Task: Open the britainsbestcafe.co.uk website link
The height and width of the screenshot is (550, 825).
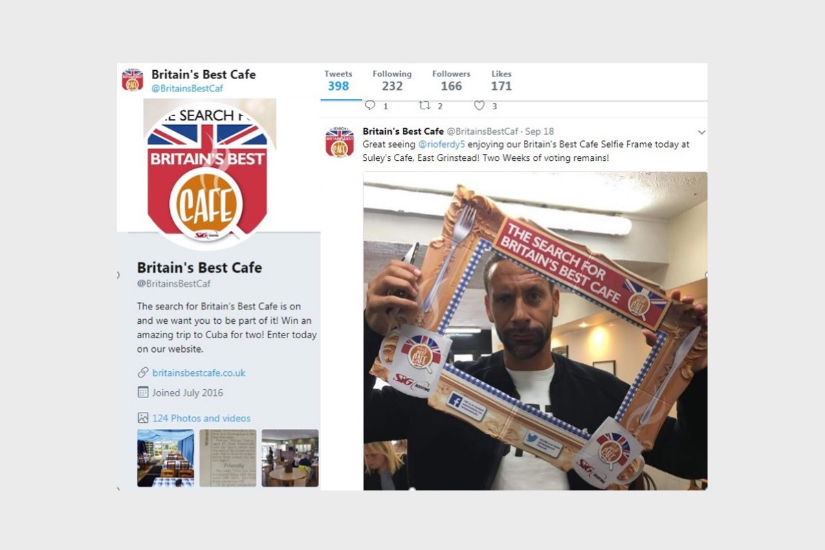Action: pyautogui.click(x=199, y=373)
